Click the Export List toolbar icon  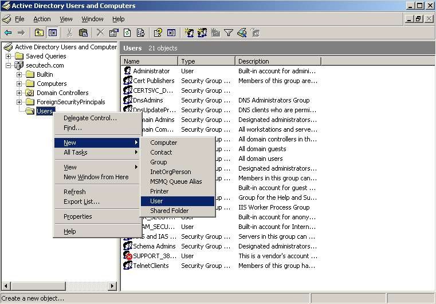tap(141, 33)
